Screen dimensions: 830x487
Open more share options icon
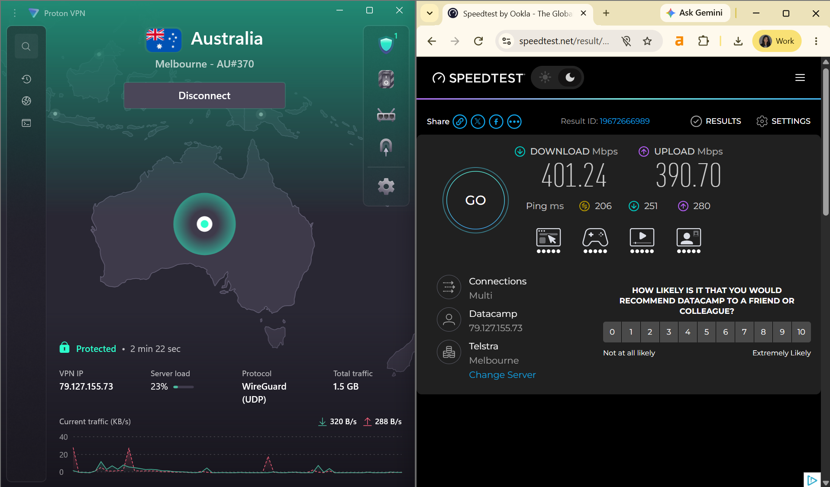[514, 122]
